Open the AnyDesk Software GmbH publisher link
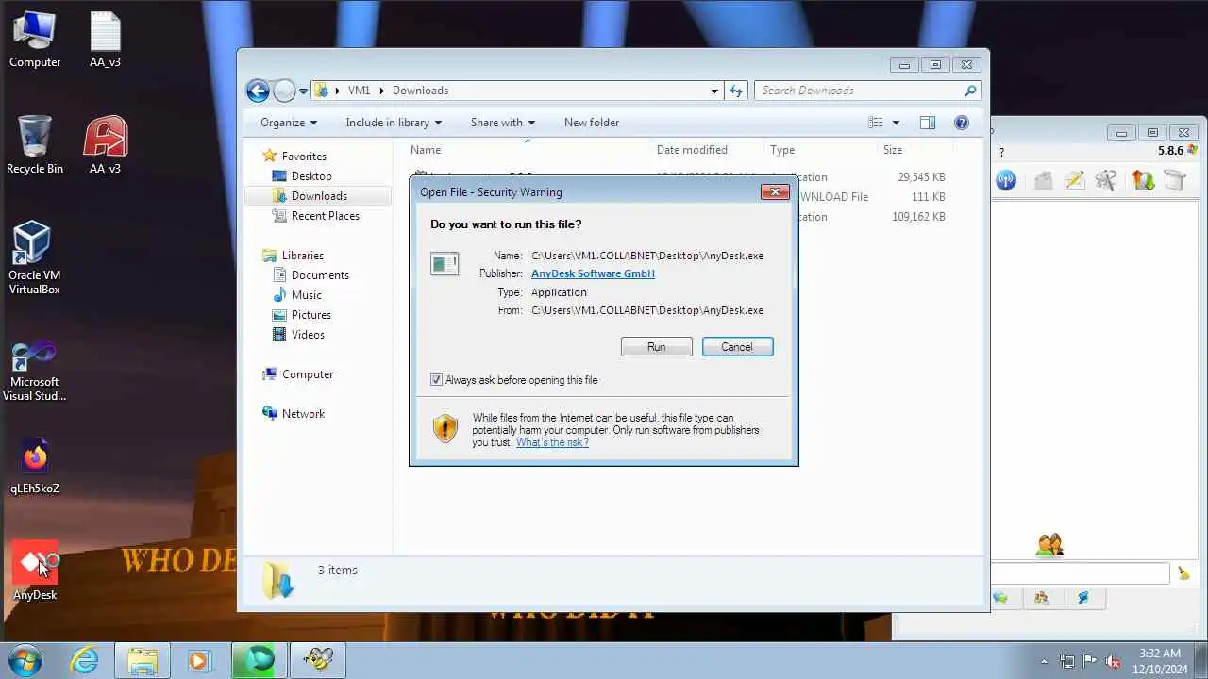 tap(593, 273)
